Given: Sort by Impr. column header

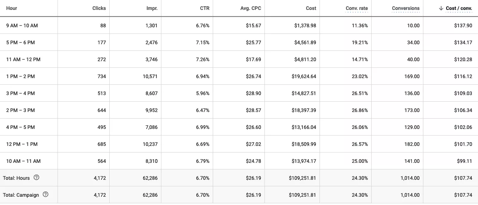Looking at the screenshot, I should click(152, 8).
